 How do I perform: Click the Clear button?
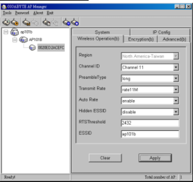(x=105, y=158)
